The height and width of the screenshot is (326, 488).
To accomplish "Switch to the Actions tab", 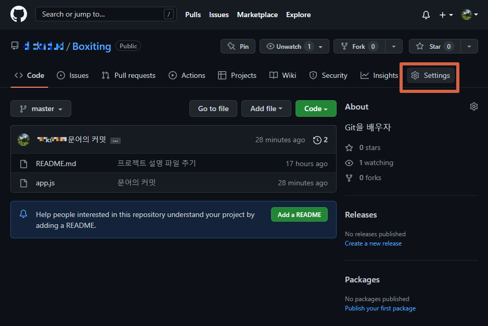I will coord(187,75).
